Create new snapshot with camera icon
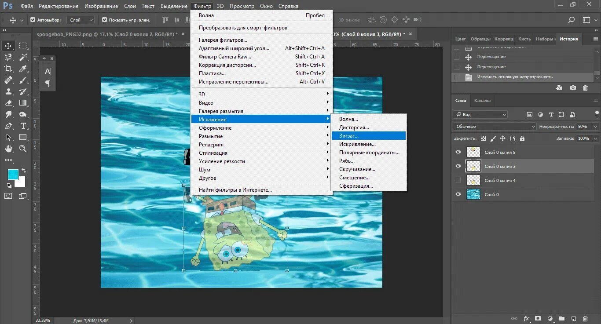601x324 pixels. tap(573, 88)
